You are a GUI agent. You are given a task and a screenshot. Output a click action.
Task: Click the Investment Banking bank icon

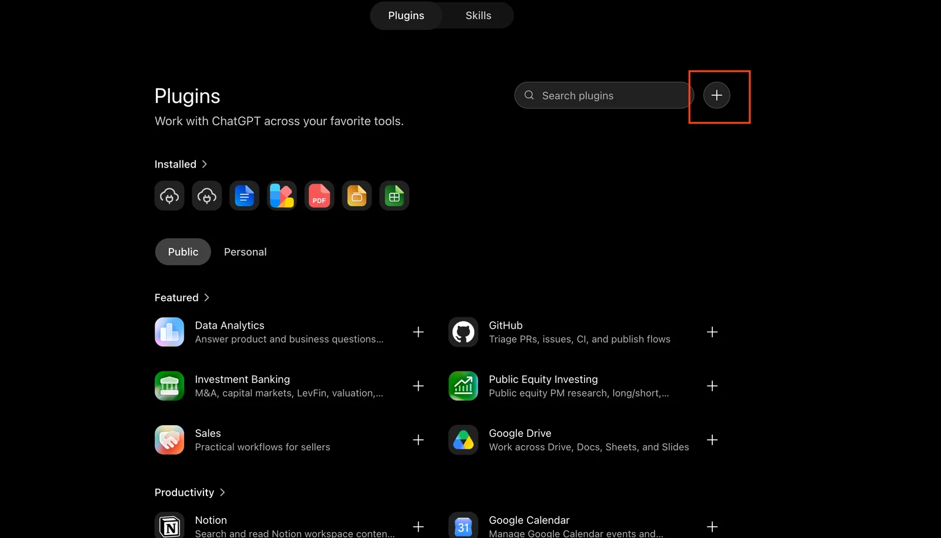click(169, 386)
